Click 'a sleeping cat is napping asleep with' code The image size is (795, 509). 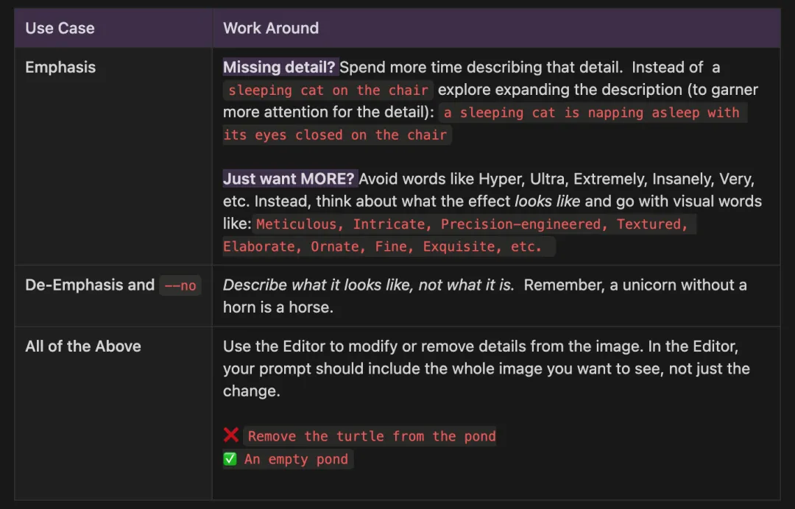[x=592, y=113]
